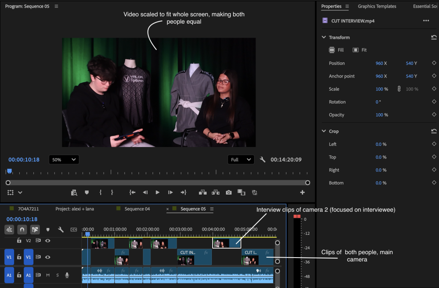Image resolution: width=439 pixels, height=288 pixels.
Task: Click the Fill button under Transform
Action: (x=337, y=50)
